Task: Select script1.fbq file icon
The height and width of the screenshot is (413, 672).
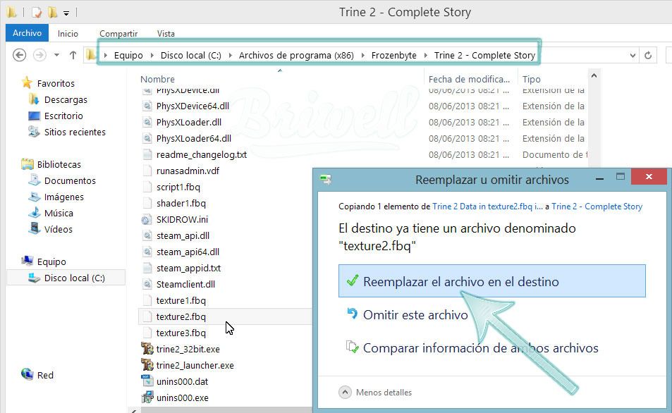Action: click(x=147, y=187)
